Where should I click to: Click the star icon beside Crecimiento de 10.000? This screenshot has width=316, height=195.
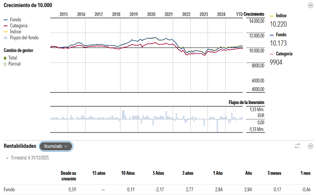click(x=310, y=5)
